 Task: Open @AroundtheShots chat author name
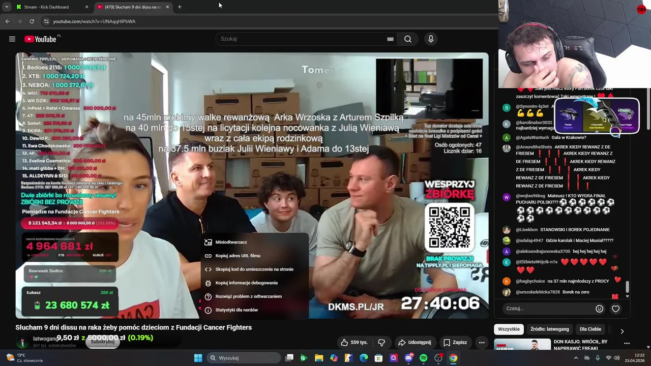tap(534, 147)
